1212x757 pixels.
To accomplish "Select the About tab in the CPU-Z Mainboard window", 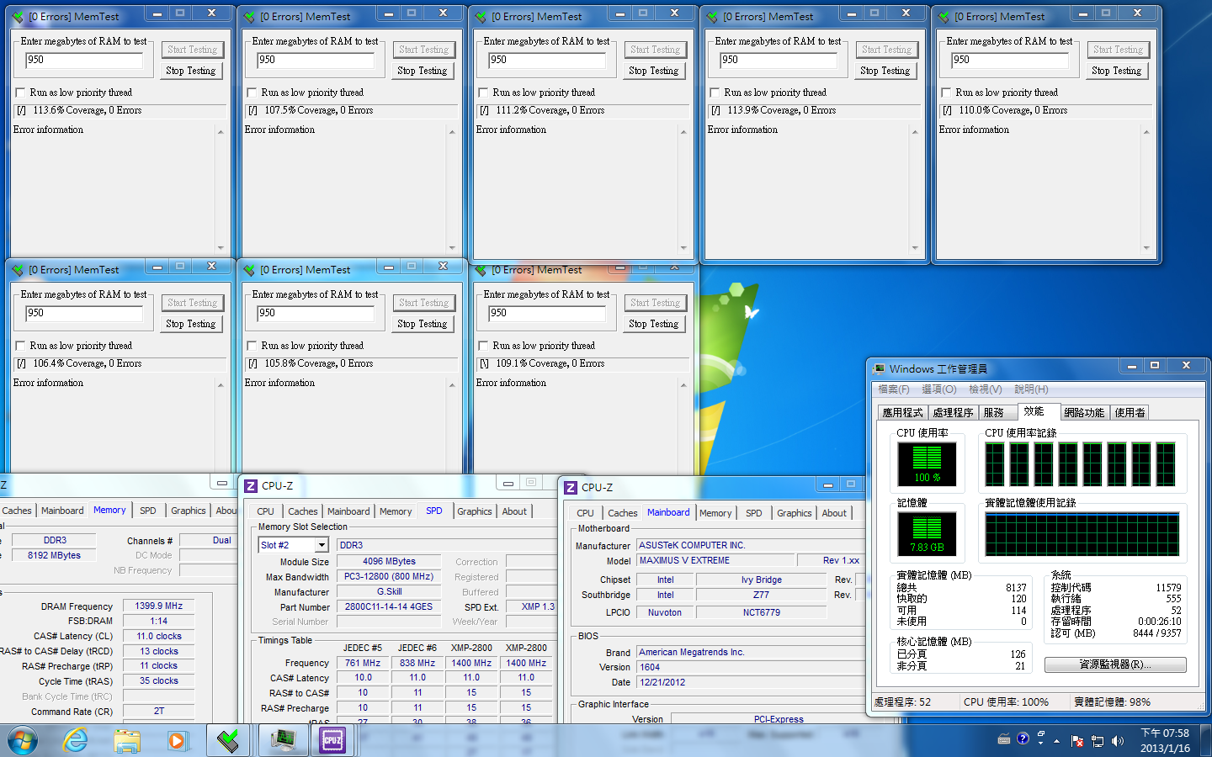I will pos(834,513).
